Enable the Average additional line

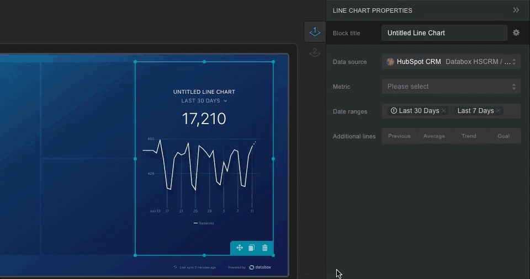click(x=434, y=136)
